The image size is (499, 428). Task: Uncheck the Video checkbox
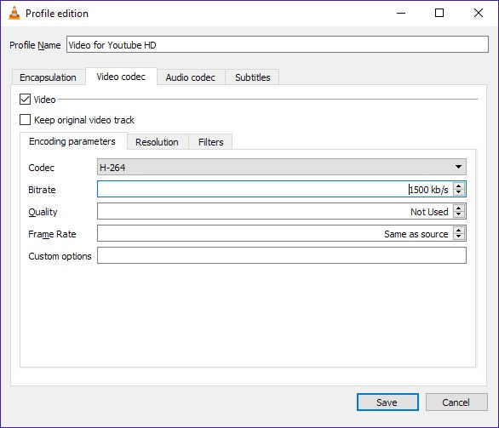(25, 100)
